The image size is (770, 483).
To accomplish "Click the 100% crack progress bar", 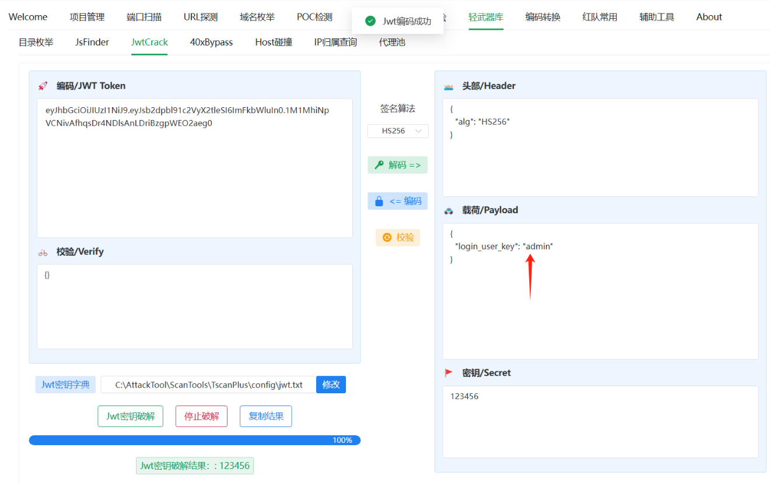I will tap(194, 440).
